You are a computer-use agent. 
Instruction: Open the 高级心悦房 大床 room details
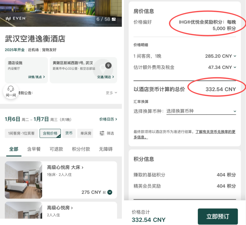pos(65,168)
